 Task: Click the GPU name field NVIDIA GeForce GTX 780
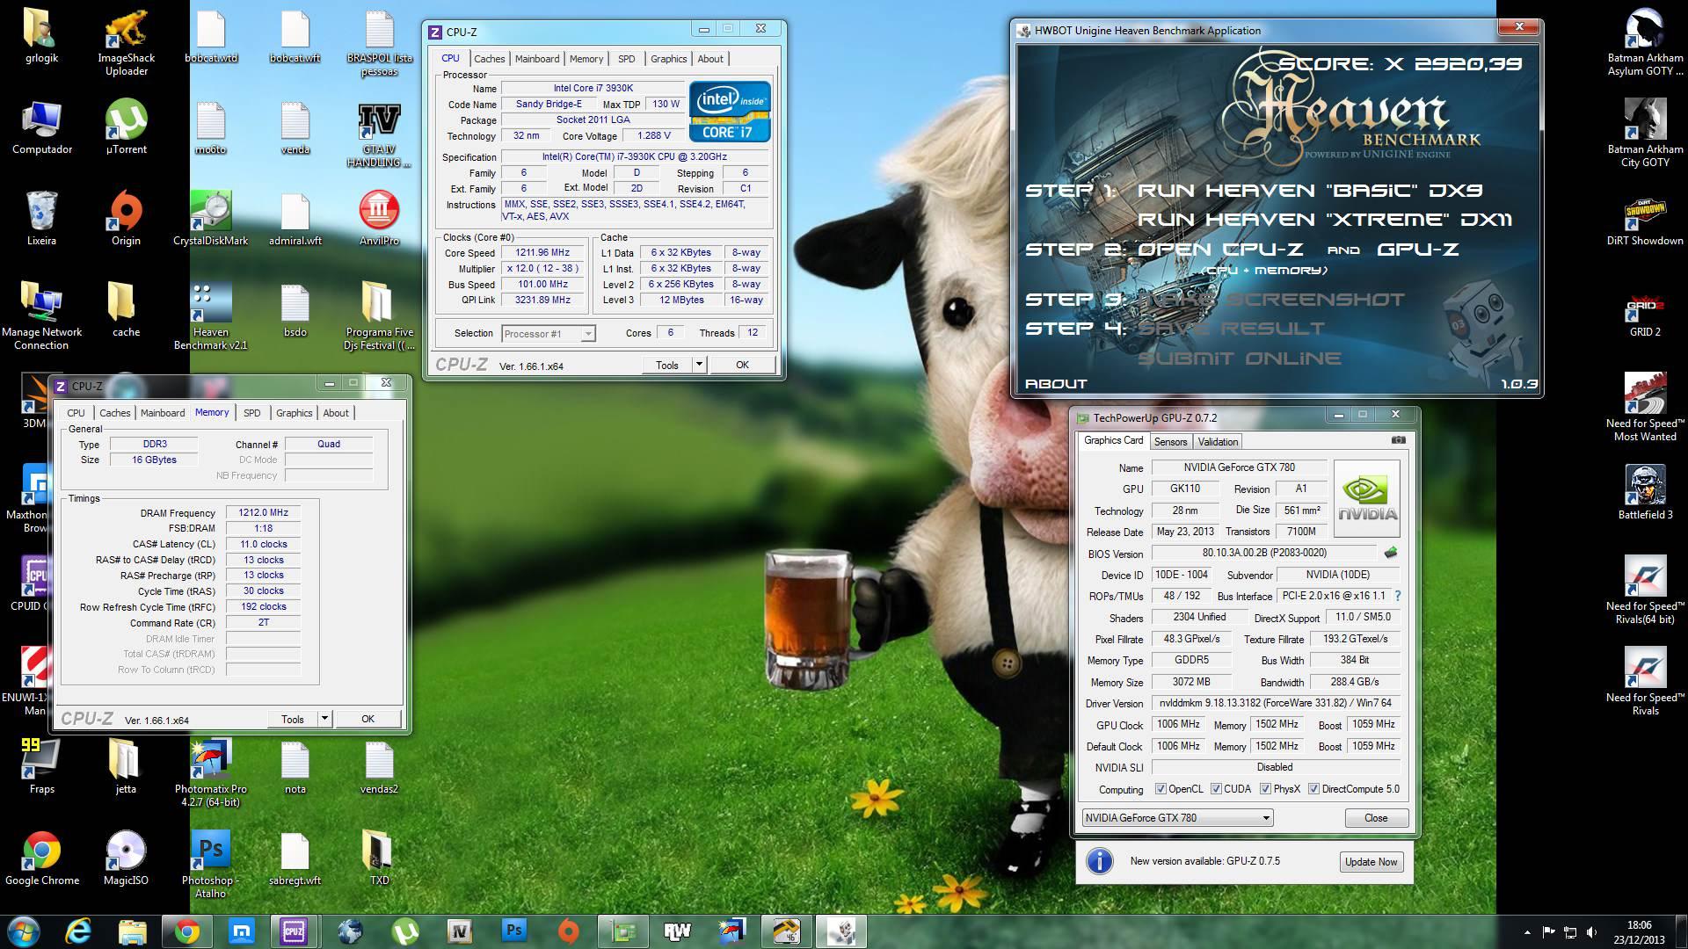click(x=1239, y=467)
